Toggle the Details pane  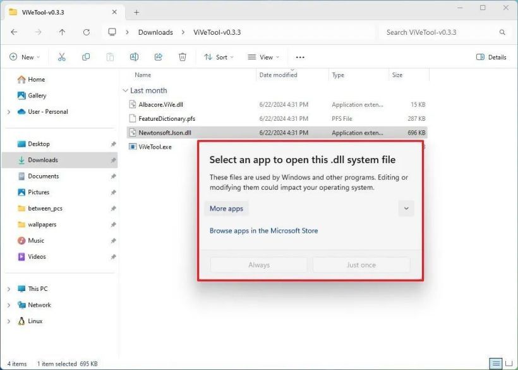pyautogui.click(x=491, y=57)
